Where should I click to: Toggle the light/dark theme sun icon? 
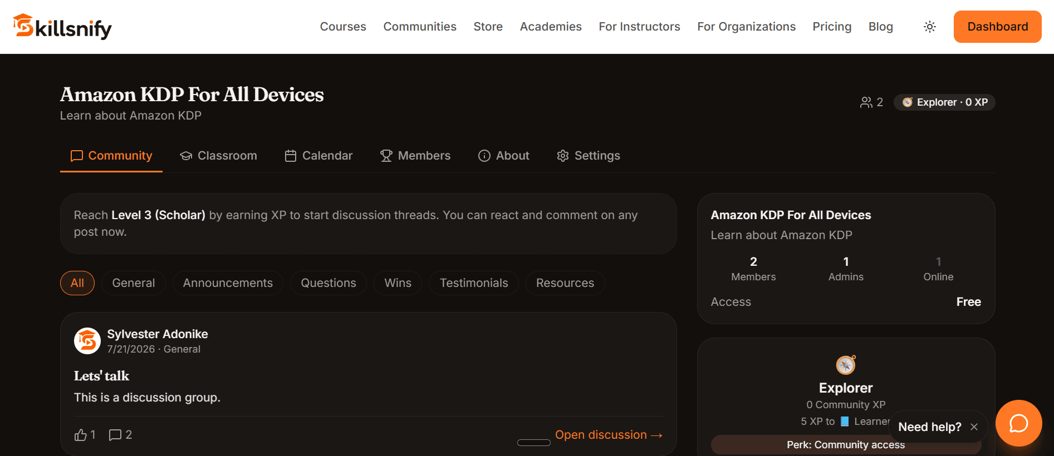929,27
